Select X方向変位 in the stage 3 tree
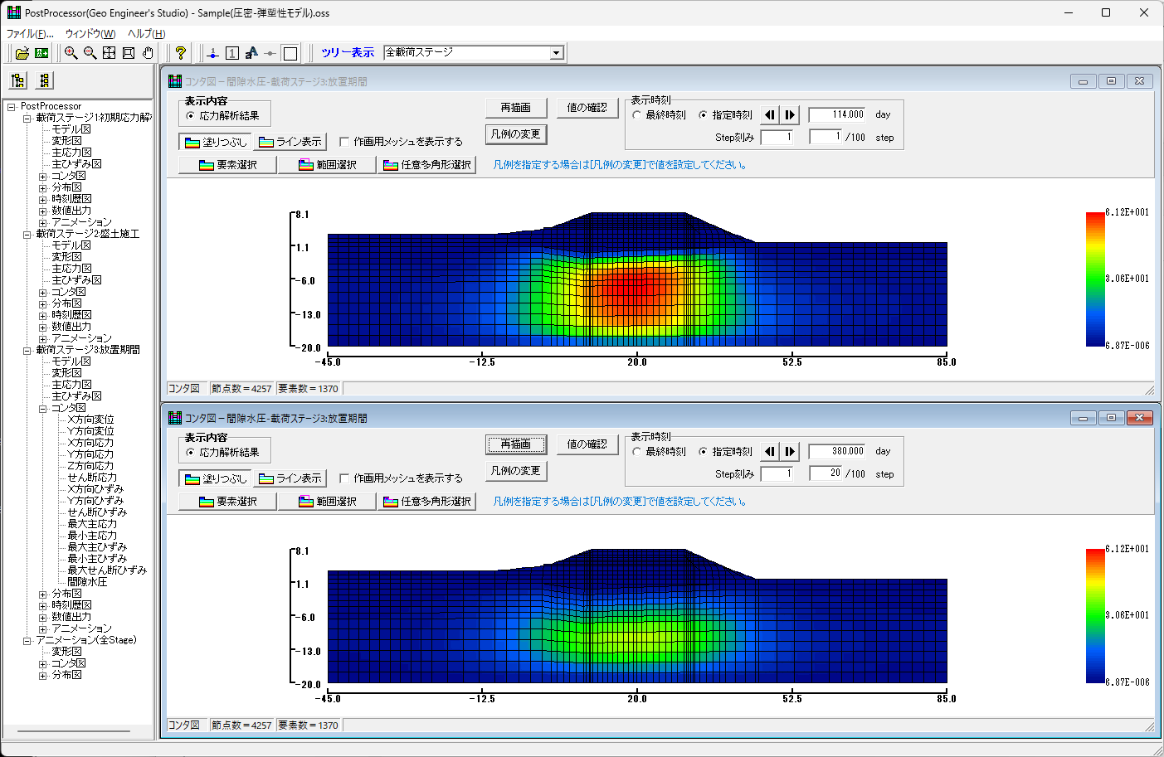 pyautogui.click(x=90, y=420)
